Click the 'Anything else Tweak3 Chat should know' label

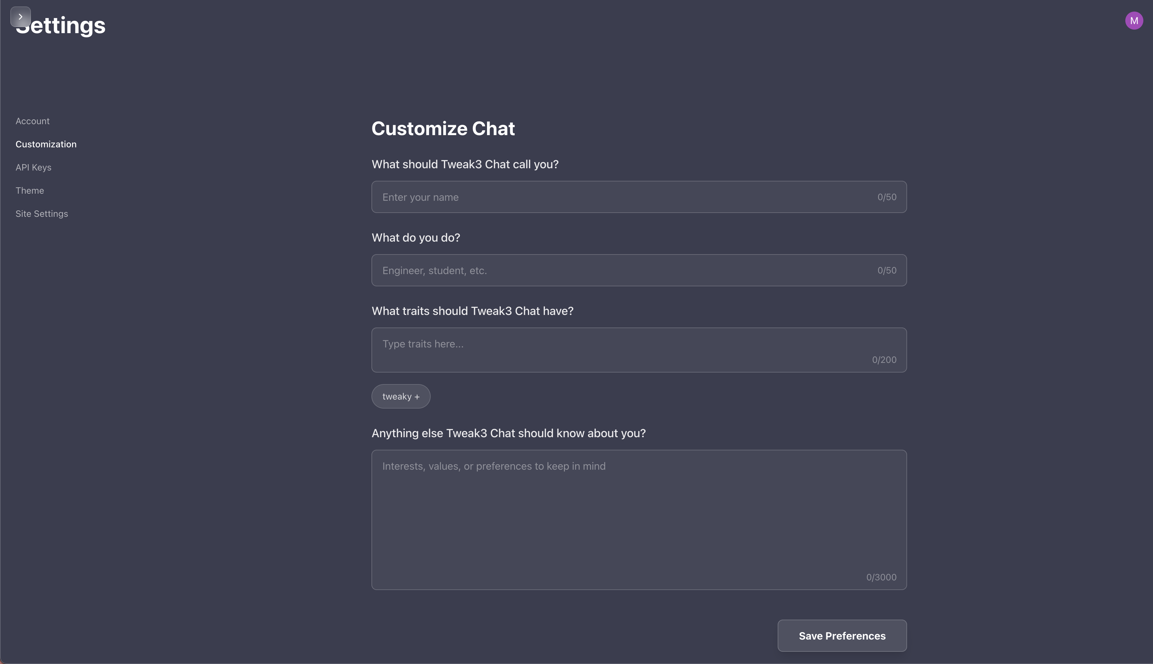508,433
